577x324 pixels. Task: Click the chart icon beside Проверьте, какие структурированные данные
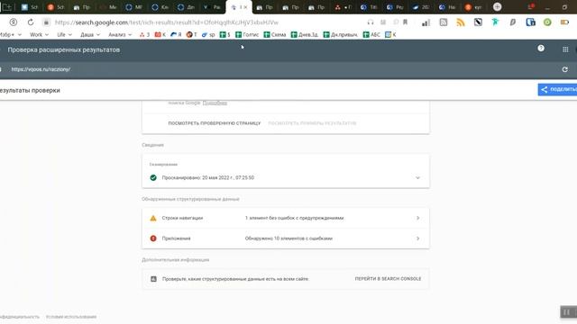tap(153, 279)
